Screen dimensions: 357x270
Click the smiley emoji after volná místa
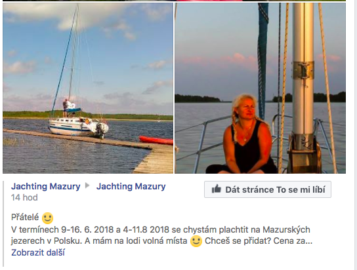(x=196, y=241)
